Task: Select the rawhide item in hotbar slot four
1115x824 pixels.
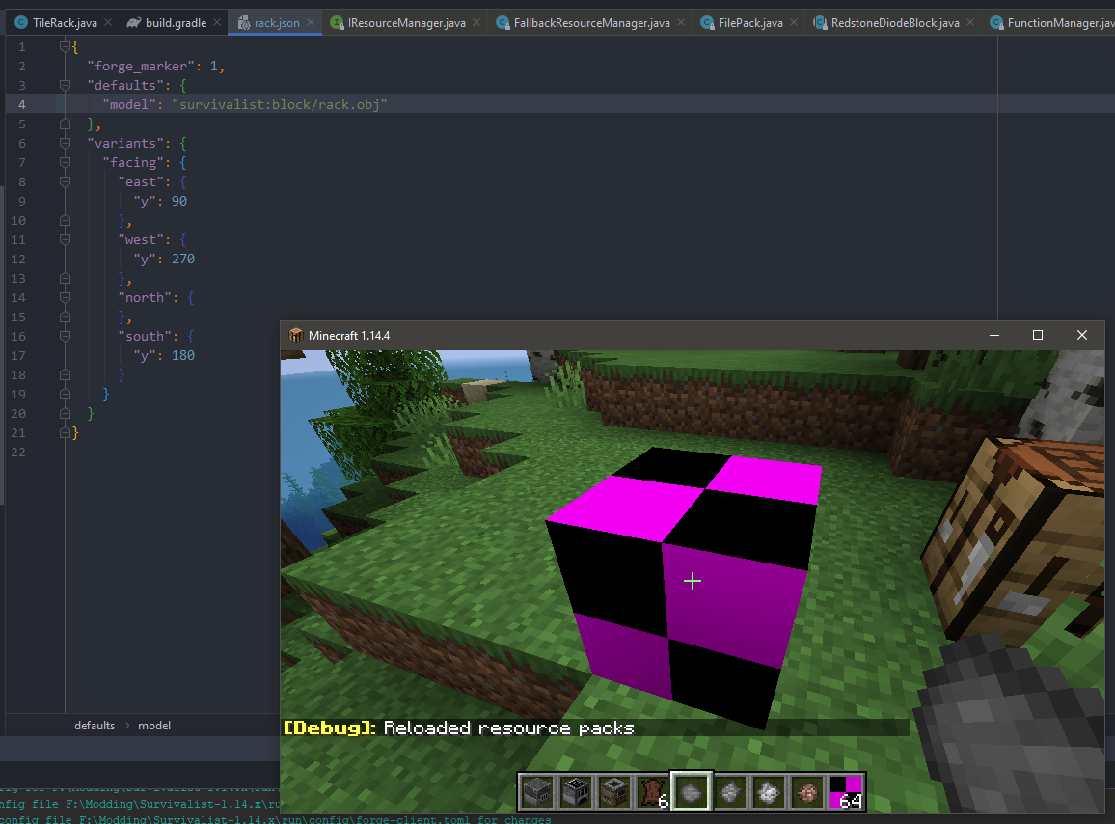Action: (x=652, y=791)
